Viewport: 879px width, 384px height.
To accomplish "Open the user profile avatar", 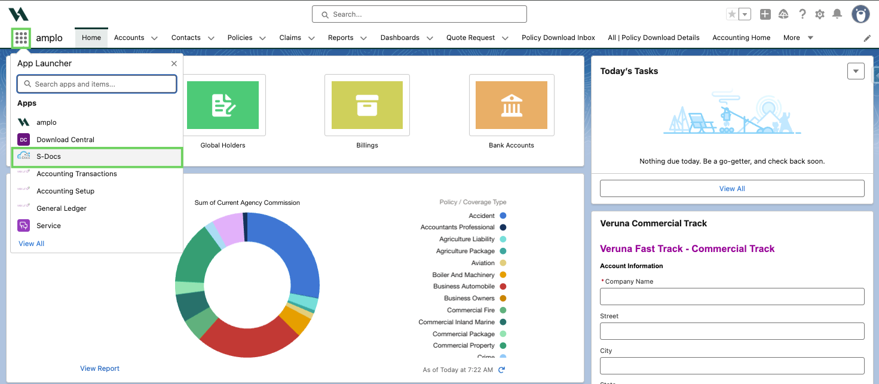I will pos(860,14).
